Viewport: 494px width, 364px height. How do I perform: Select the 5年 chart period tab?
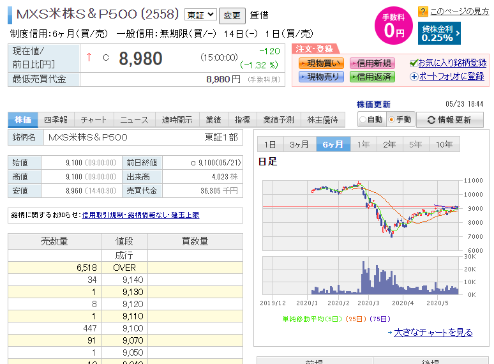(415, 144)
